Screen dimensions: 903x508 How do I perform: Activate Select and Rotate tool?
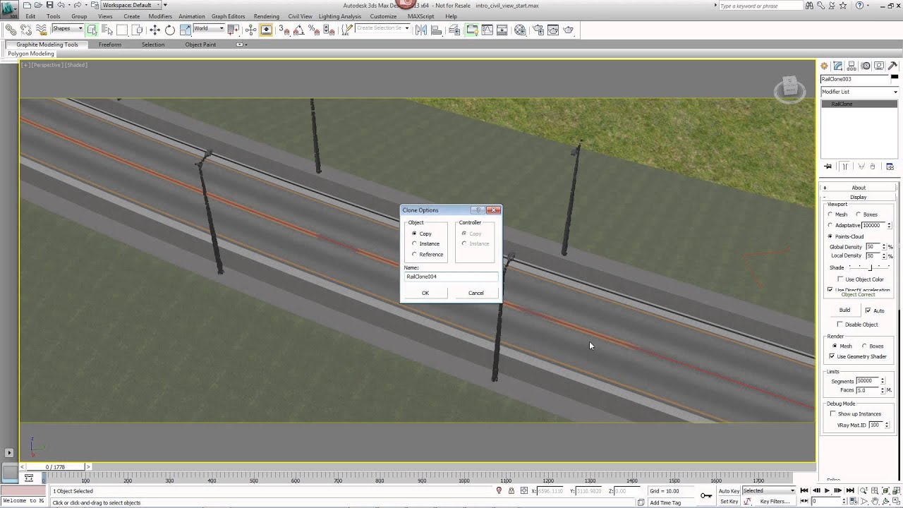169,30
